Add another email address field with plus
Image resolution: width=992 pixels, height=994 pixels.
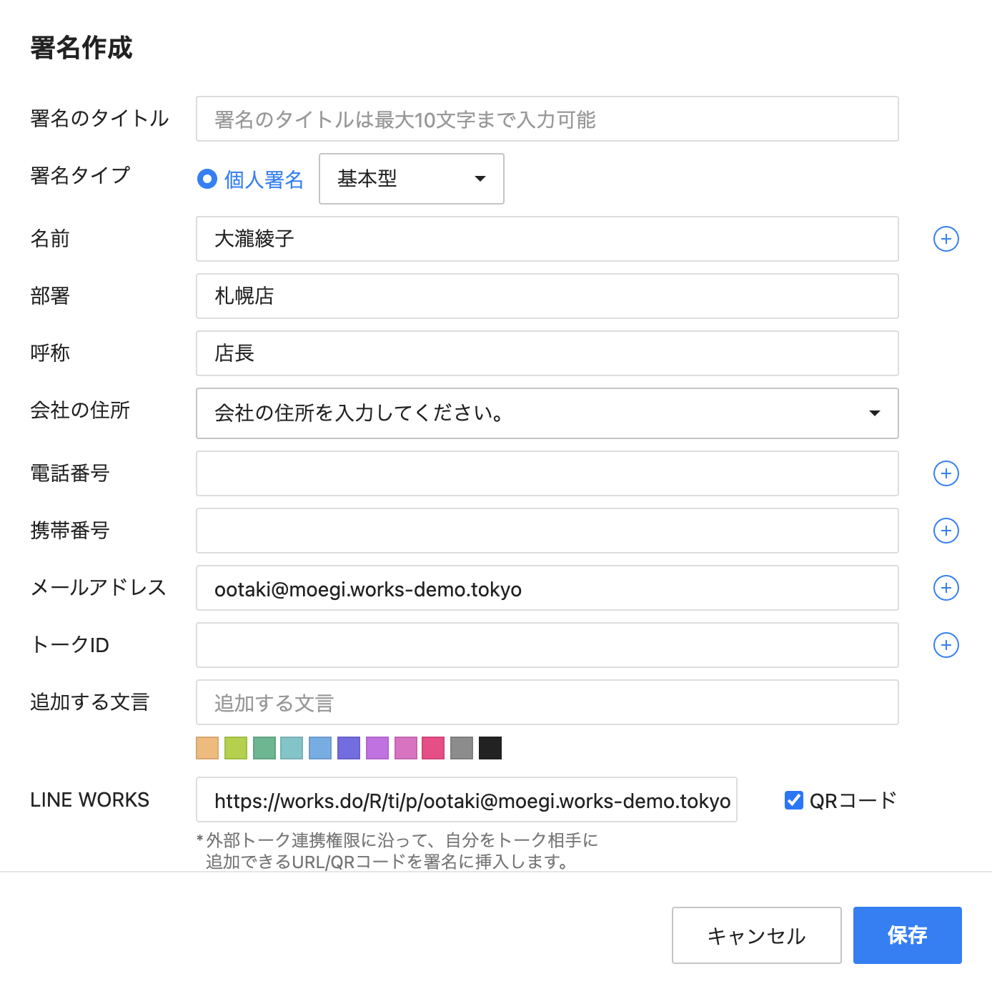(946, 588)
